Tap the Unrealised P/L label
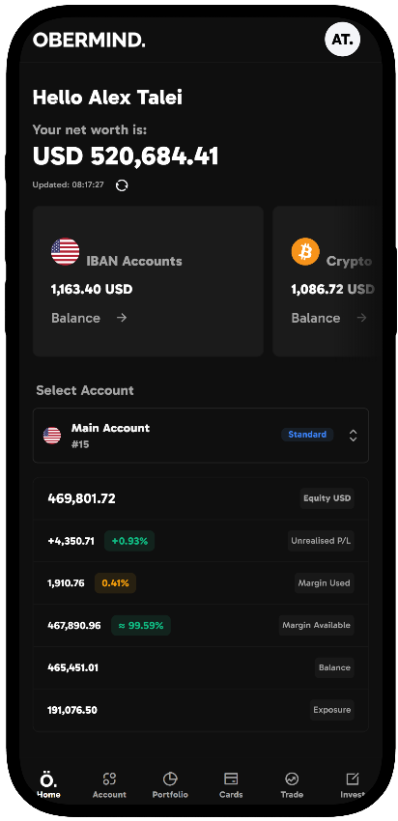The width and height of the screenshot is (398, 821). coord(321,541)
